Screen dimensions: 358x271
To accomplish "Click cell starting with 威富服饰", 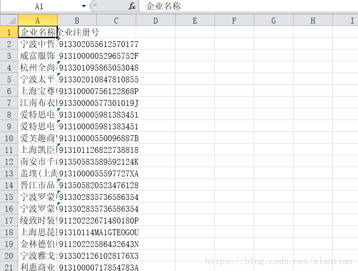I will click(38, 56).
